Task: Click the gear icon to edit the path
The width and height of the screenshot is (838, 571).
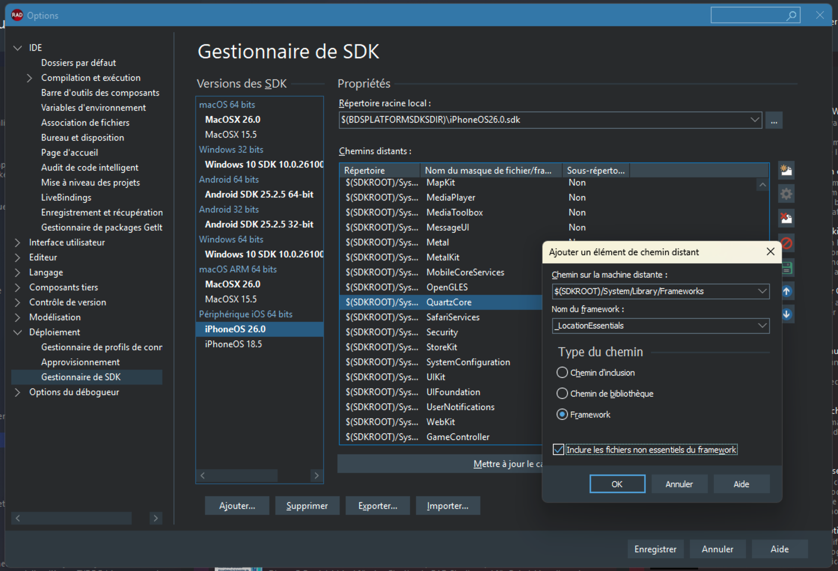Action: coord(786,194)
